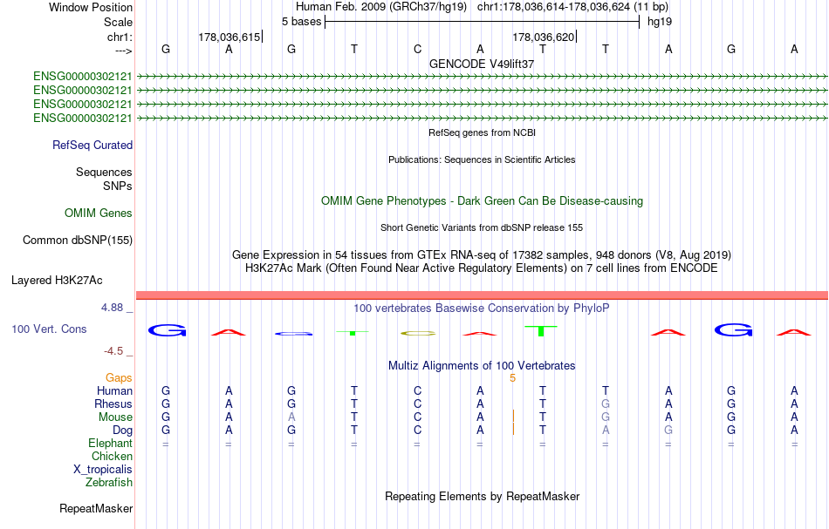Viewport: 829px width, 529px height.
Task: Select the Dog alignment row label
Action: 122,431
